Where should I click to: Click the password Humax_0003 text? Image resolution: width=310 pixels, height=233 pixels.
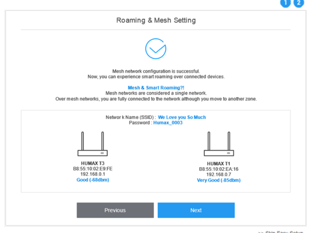tap(168, 123)
